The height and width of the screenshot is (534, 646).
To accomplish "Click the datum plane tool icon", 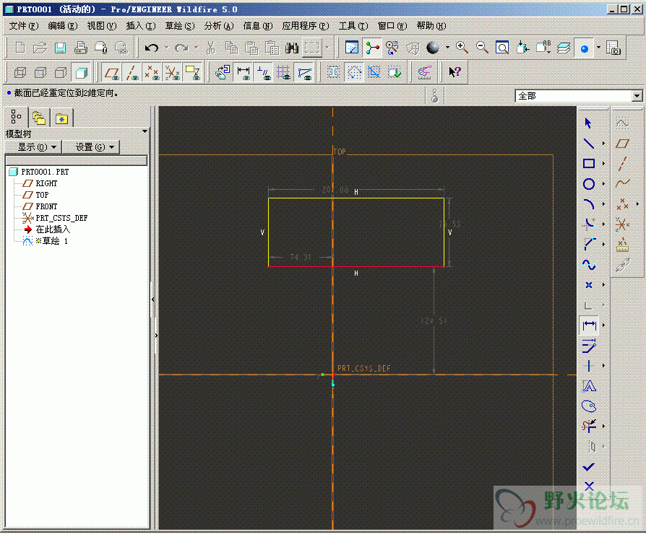I will pyautogui.click(x=623, y=143).
